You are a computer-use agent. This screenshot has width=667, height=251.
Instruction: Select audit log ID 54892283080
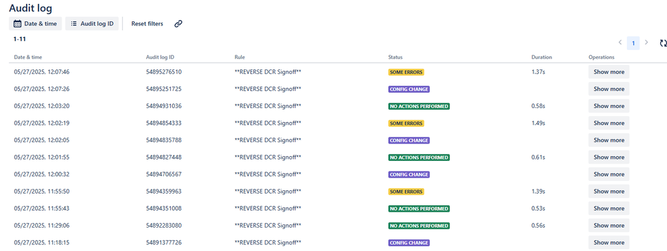pyautogui.click(x=164, y=226)
